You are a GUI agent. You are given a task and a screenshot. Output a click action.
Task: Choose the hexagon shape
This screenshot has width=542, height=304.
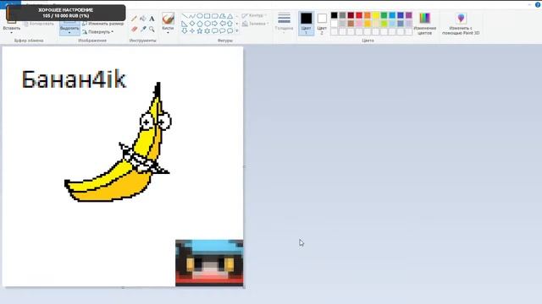pyautogui.click(x=207, y=24)
